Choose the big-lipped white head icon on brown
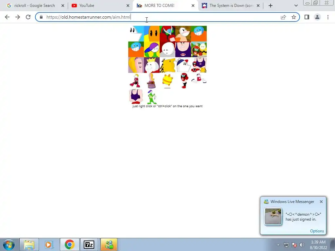The width and height of the screenshot is (335, 251). [183, 34]
